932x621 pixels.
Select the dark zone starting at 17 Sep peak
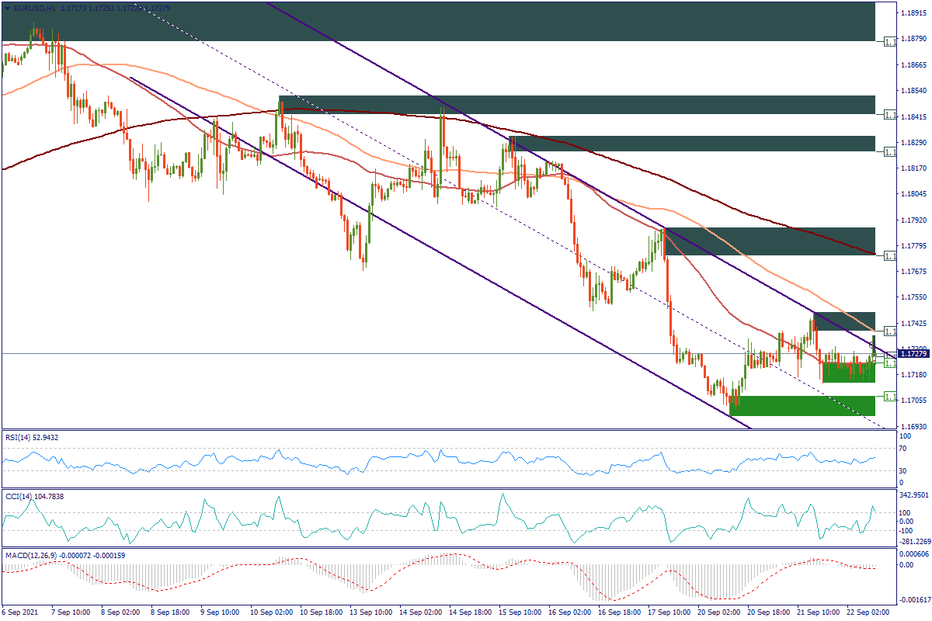(769, 241)
